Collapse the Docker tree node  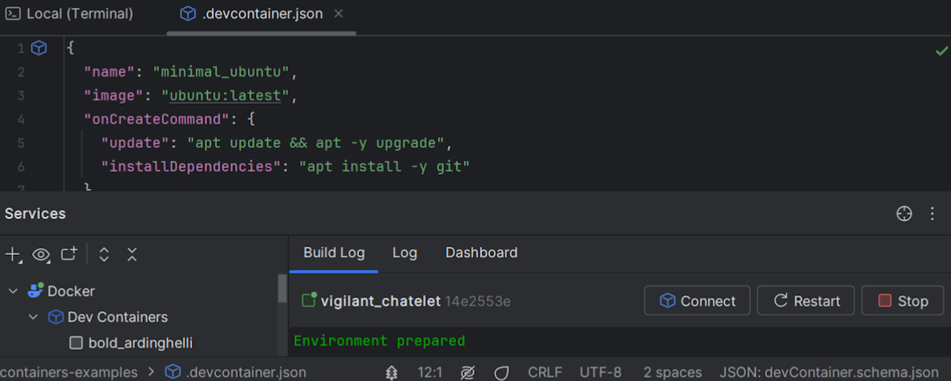(x=13, y=292)
